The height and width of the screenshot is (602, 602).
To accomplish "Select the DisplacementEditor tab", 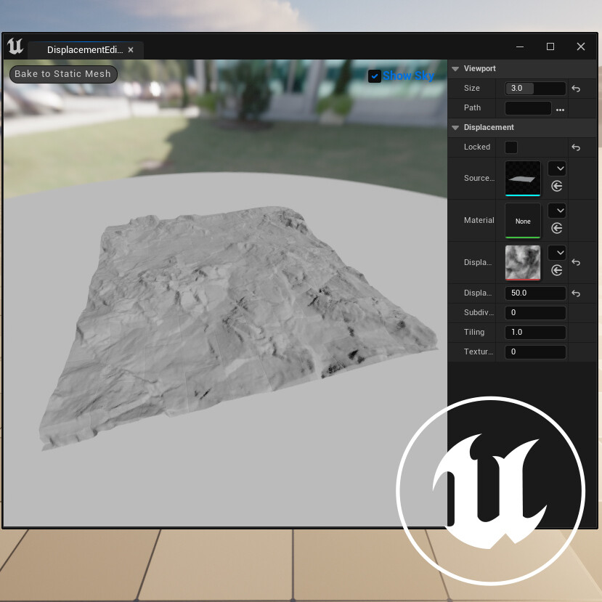I will point(84,49).
